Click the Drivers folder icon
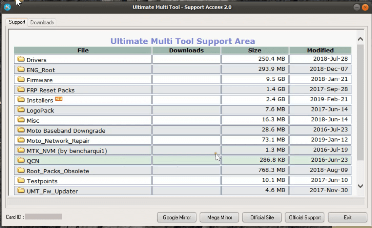The height and width of the screenshot is (228, 372). 21,59
